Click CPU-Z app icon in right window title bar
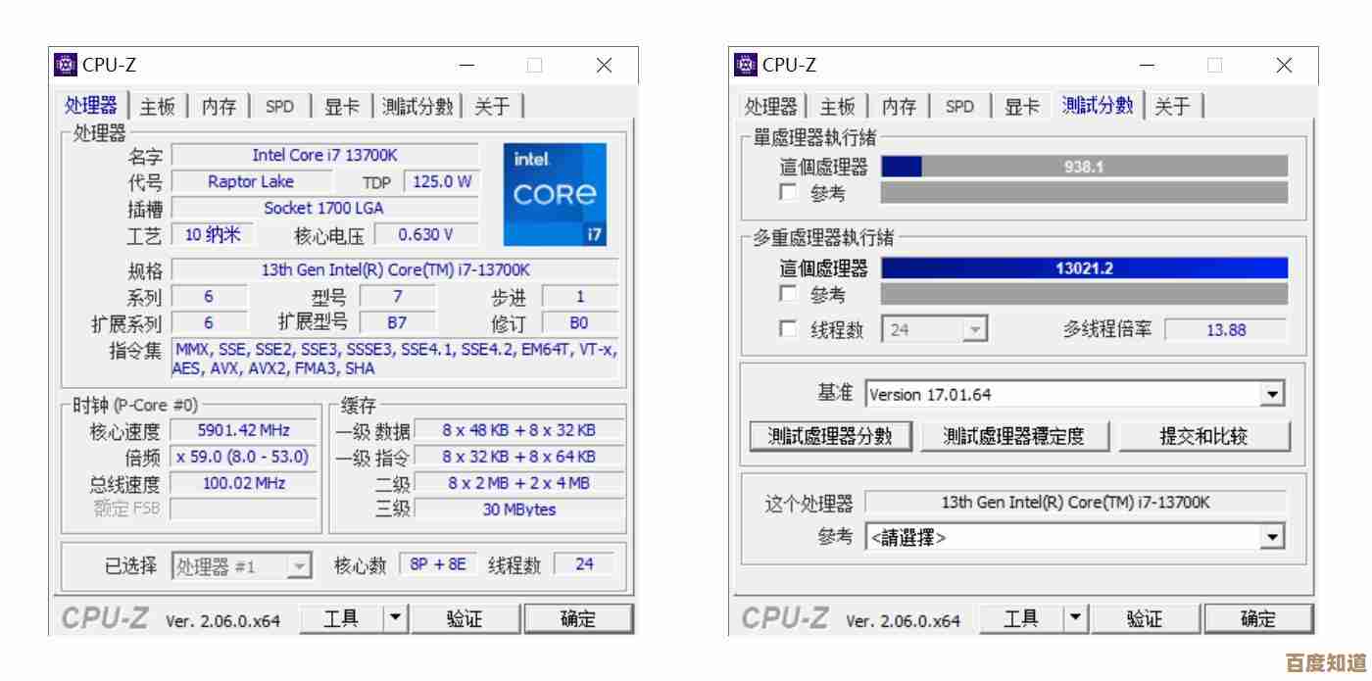 tap(745, 65)
